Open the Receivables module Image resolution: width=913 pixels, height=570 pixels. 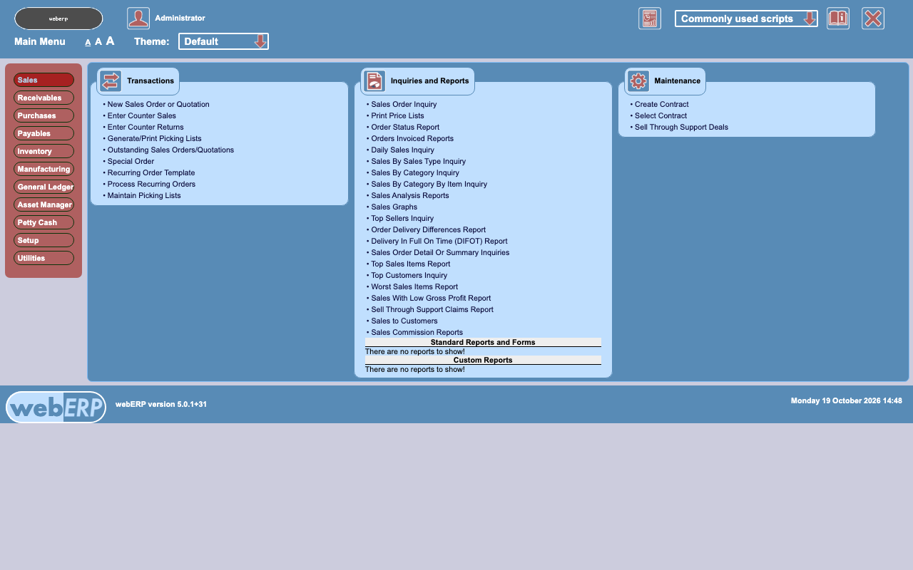pyautogui.click(x=44, y=98)
